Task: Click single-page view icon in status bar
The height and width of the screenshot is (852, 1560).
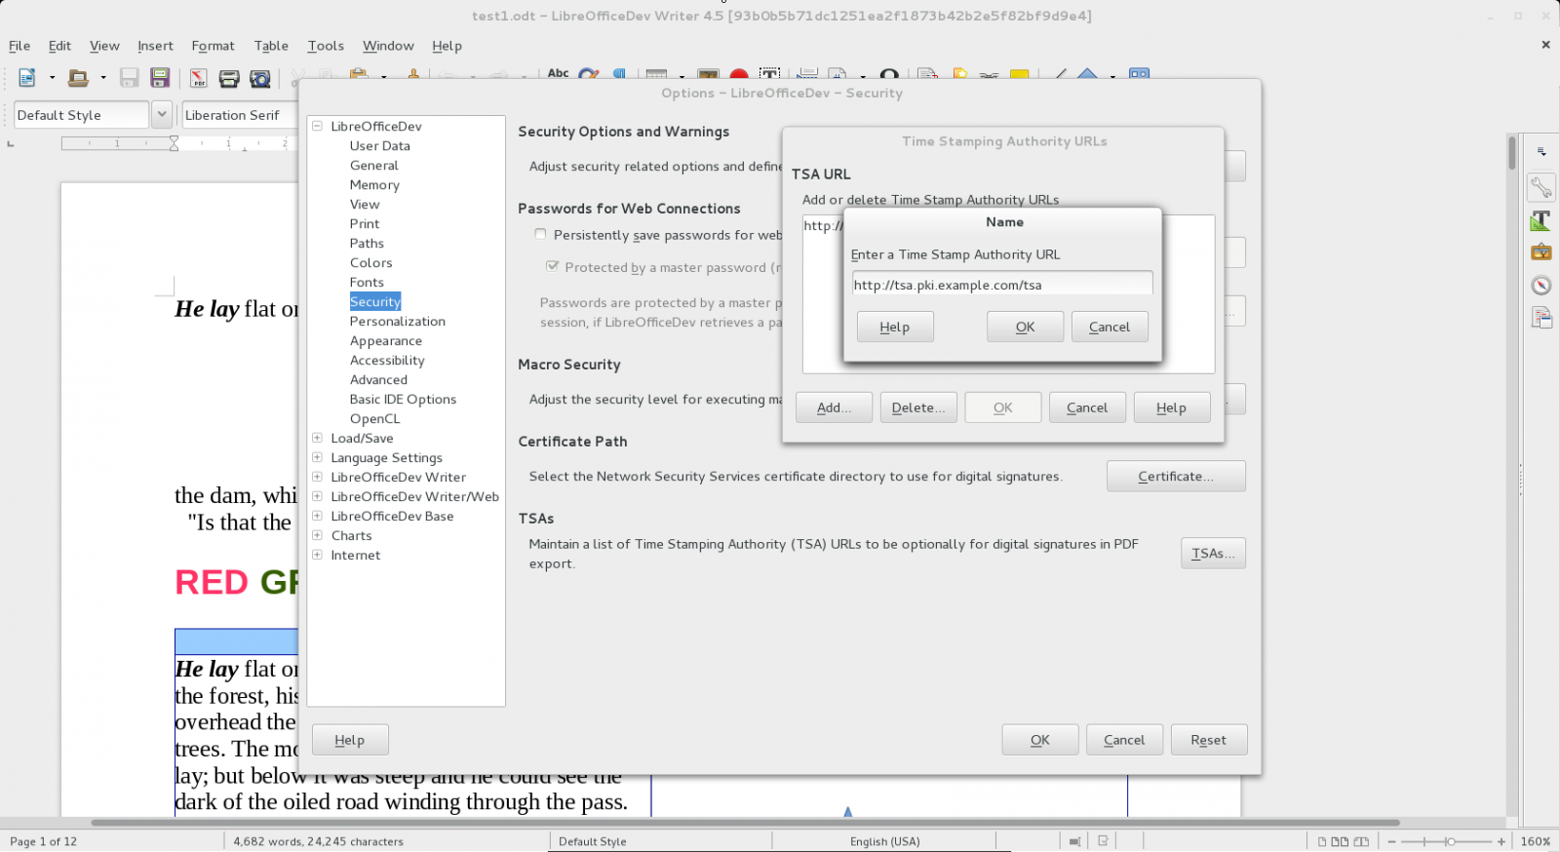Action: point(1322,841)
